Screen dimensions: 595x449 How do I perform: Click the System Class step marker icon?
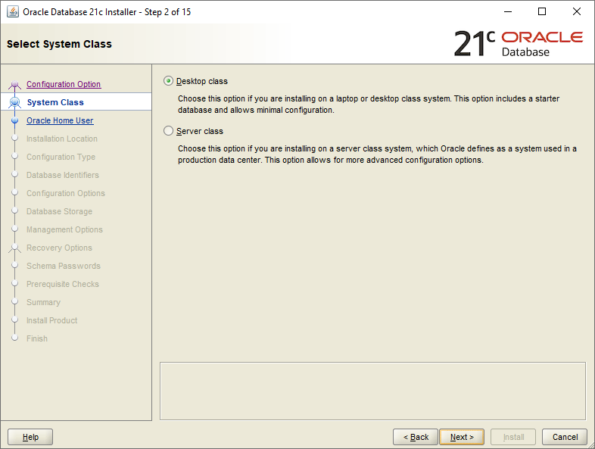click(x=15, y=102)
